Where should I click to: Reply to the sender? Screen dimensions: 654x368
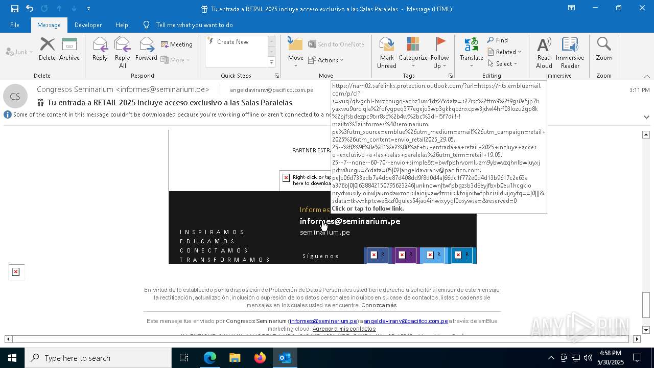tap(100, 50)
